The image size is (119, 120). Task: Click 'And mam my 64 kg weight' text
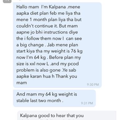[x=45, y=94]
